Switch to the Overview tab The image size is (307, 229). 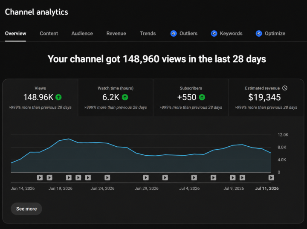15,34
